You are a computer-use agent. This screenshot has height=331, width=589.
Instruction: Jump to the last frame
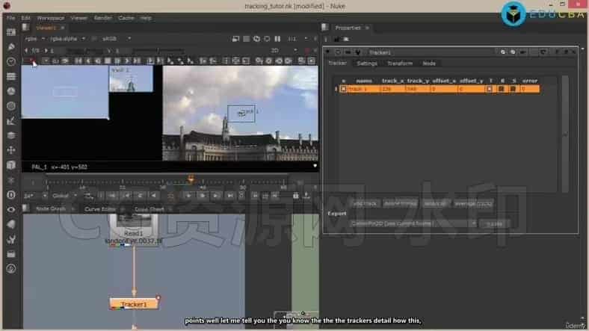(x=230, y=195)
